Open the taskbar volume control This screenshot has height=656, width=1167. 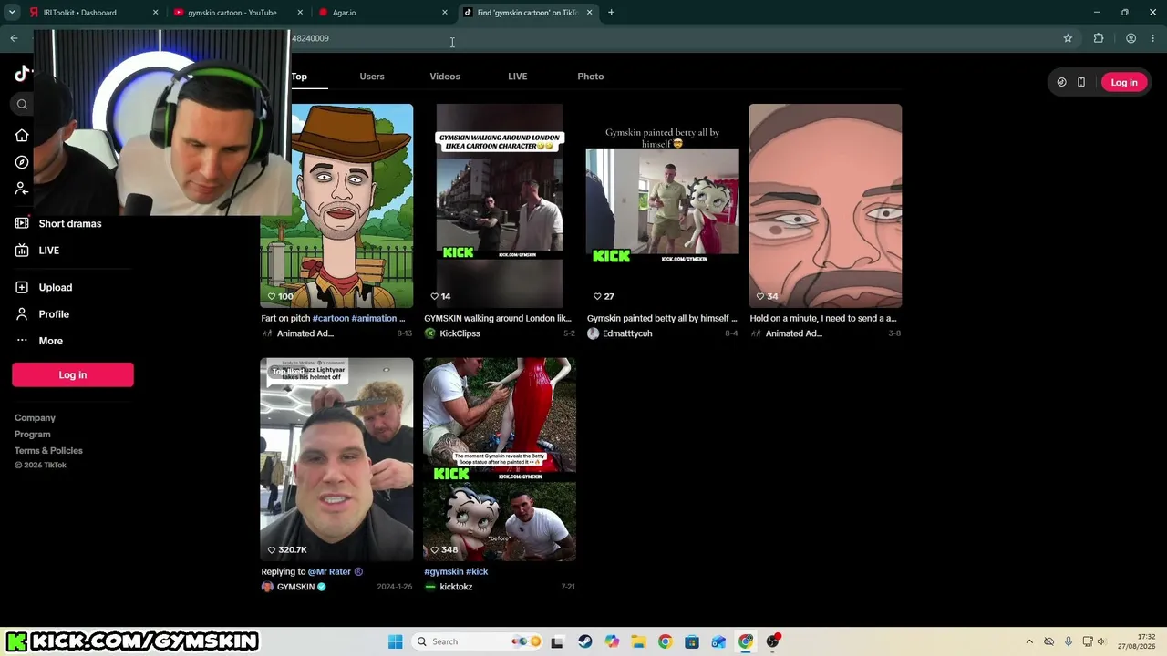[x=1101, y=641]
